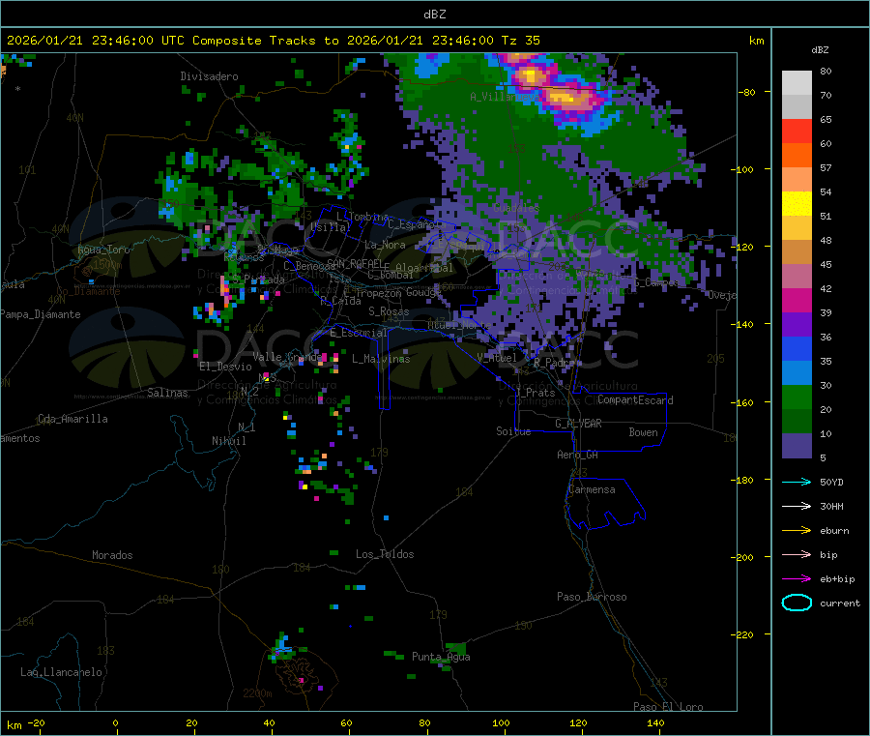Screen dimensions: 870x736
Task: Click the 20 dBZ green color swatch
Action: (797, 397)
